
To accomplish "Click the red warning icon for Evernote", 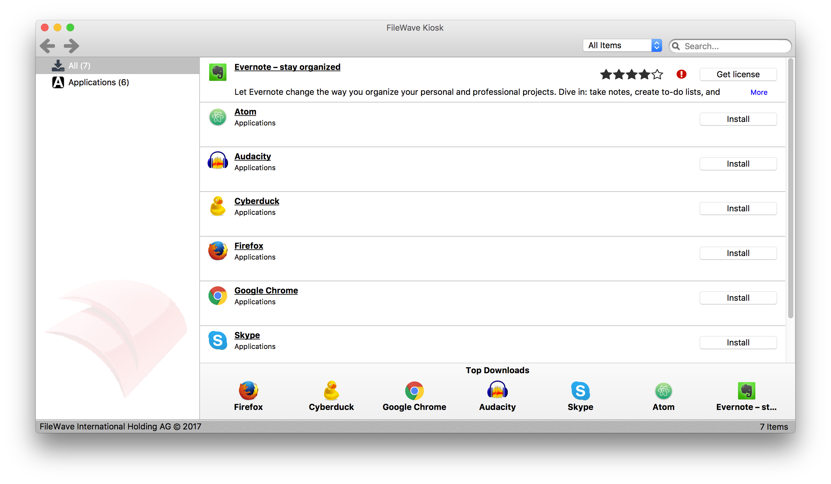I will (681, 74).
